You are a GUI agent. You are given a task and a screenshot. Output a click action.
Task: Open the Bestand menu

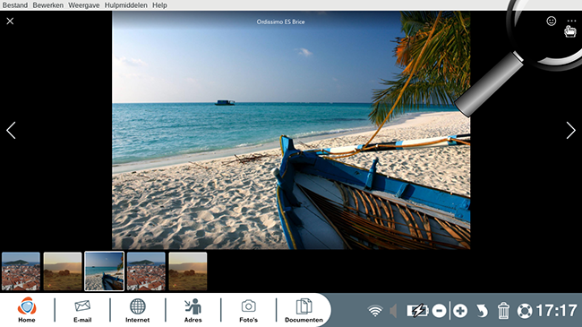[x=15, y=5]
